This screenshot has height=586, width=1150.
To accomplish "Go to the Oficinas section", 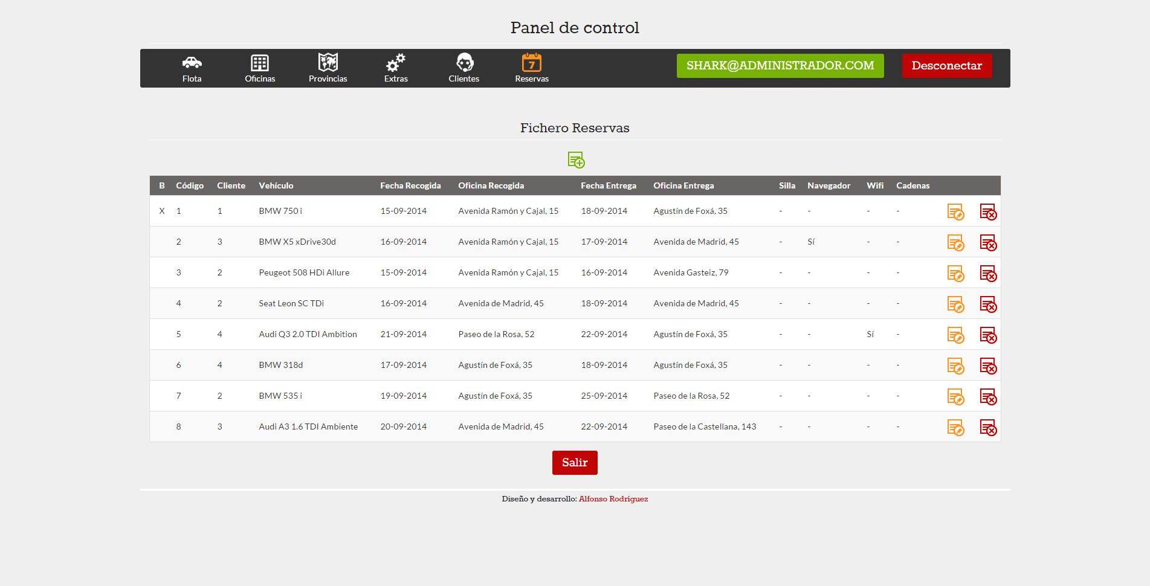I will point(260,68).
